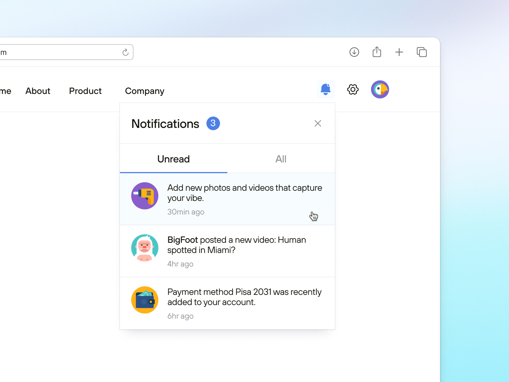Open a new browser tab with the plus icon
The image size is (509, 382).
[399, 52]
